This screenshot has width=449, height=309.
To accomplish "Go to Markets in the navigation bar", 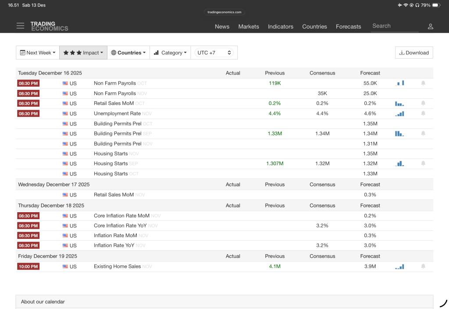I will pos(249,26).
